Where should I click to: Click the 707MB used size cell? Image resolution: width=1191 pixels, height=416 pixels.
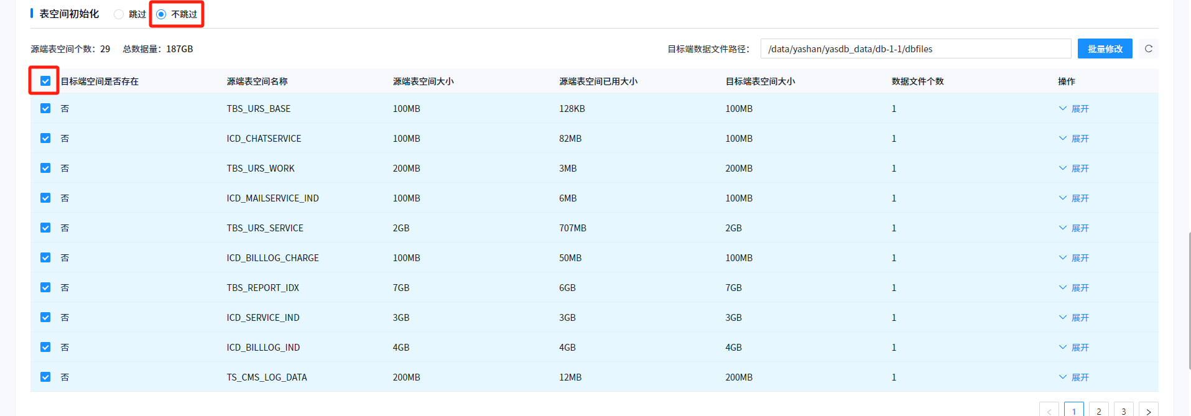pos(573,228)
